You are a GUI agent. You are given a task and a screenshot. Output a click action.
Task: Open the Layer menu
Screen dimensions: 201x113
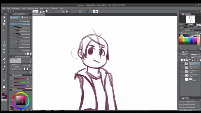pyautogui.click(x=24, y=8)
